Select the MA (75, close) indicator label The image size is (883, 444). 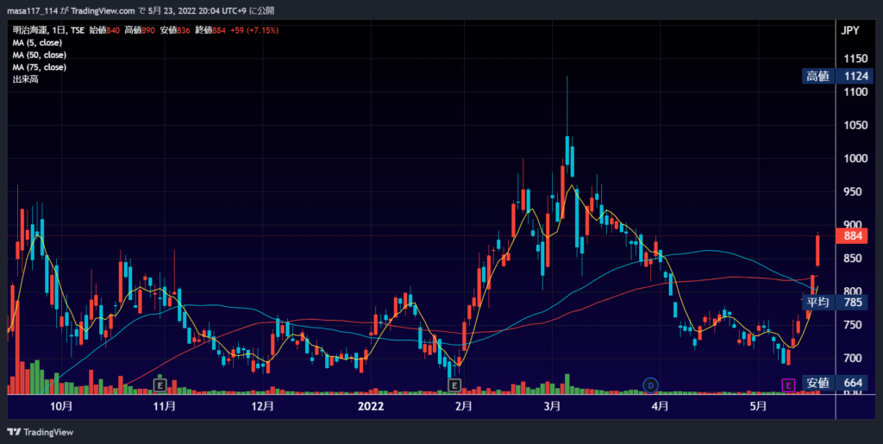coord(40,67)
